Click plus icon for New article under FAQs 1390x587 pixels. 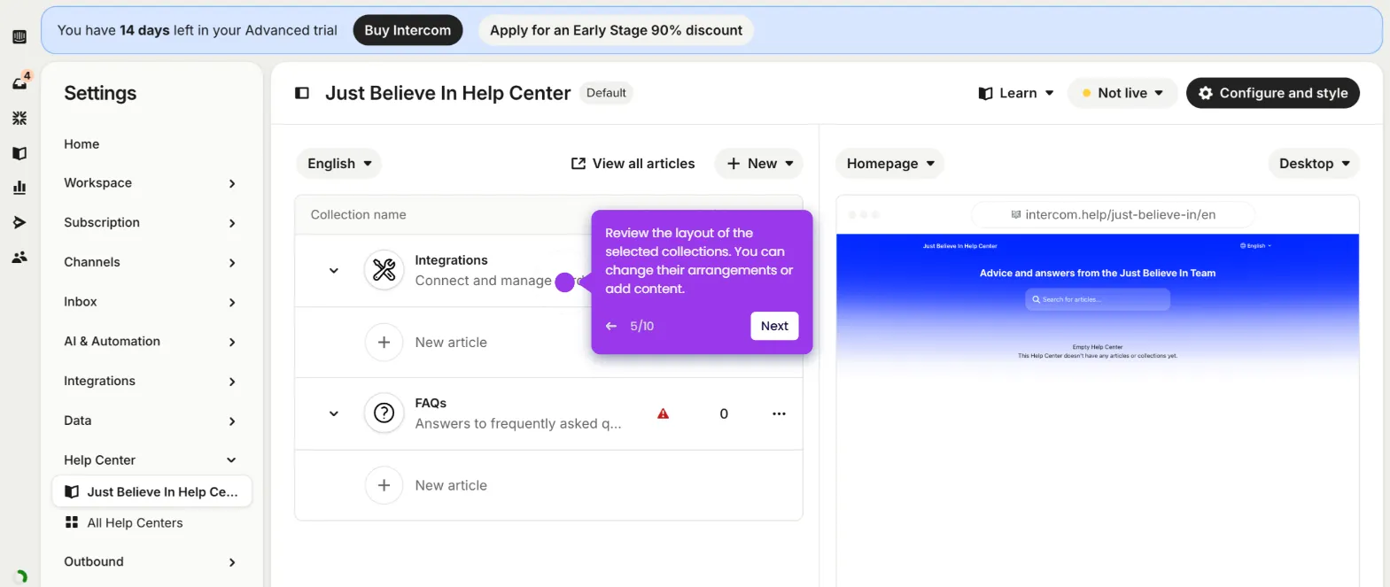click(x=384, y=485)
